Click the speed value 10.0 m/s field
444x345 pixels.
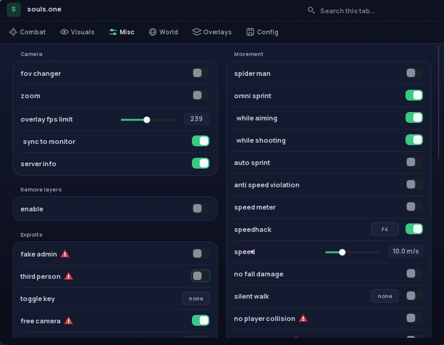point(405,251)
